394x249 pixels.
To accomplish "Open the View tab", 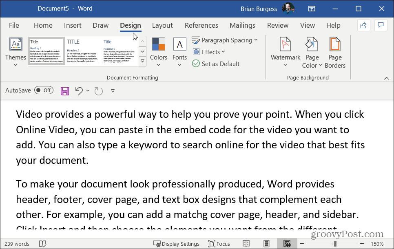I will point(307,25).
